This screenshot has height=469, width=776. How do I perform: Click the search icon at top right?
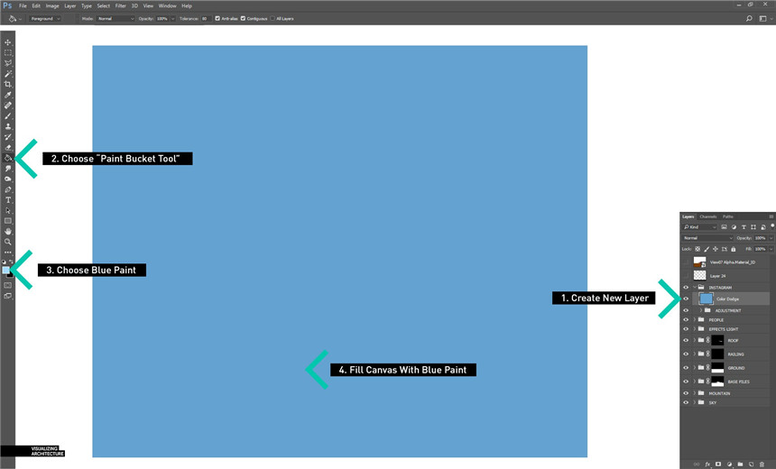749,18
